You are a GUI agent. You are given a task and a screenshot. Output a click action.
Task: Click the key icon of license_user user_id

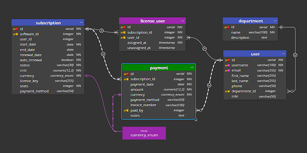point(123,38)
